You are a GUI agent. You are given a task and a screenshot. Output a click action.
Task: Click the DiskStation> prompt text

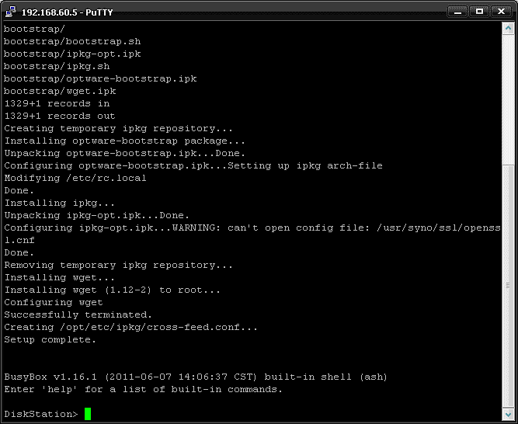click(x=41, y=414)
